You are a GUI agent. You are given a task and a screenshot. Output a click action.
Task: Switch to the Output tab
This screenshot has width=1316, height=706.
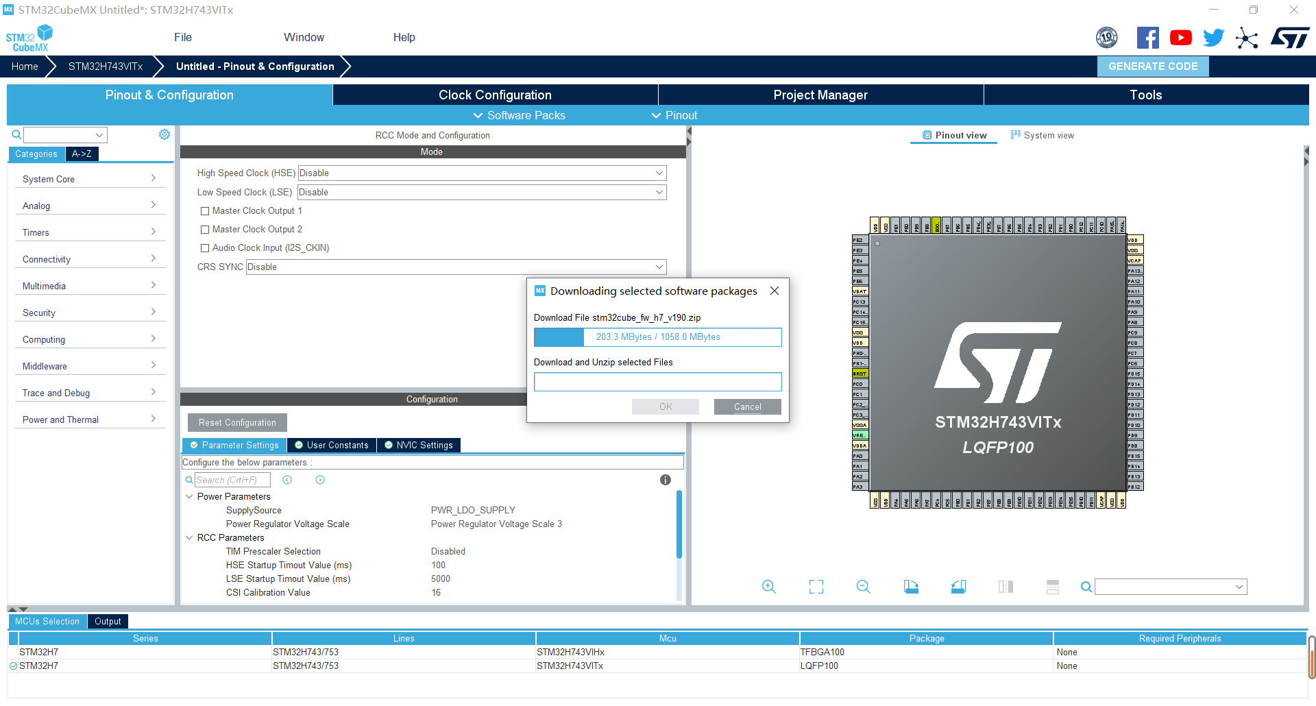pos(108,621)
